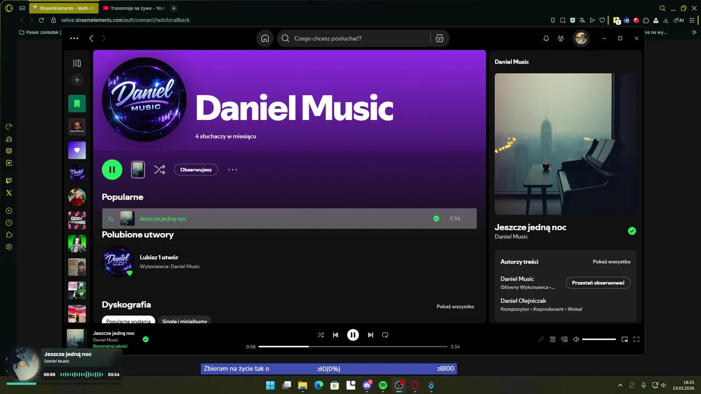Click Pokaż wszystko in Dyskografia section
This screenshot has width=701, height=394.
tap(455, 306)
